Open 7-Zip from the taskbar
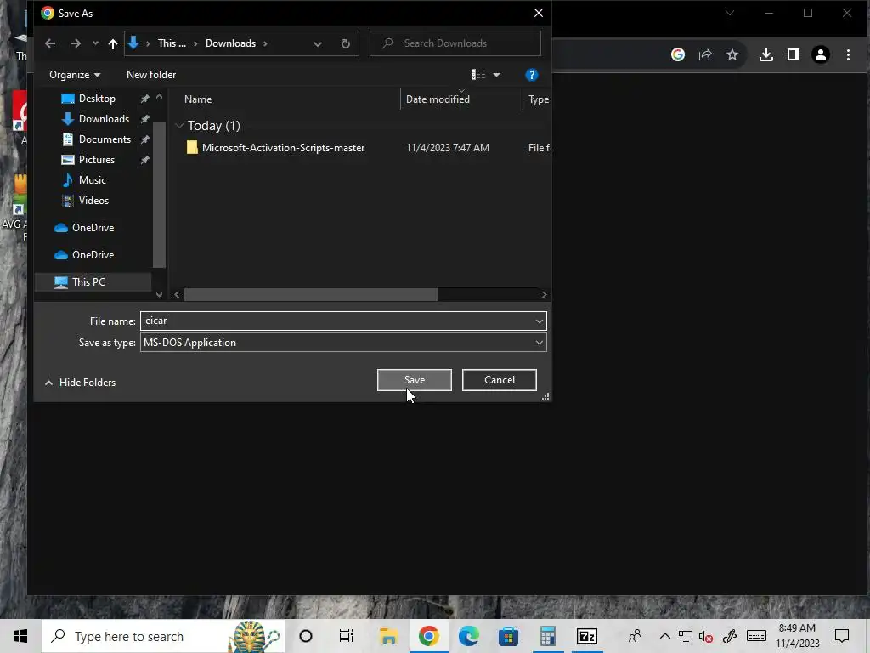 (586, 636)
